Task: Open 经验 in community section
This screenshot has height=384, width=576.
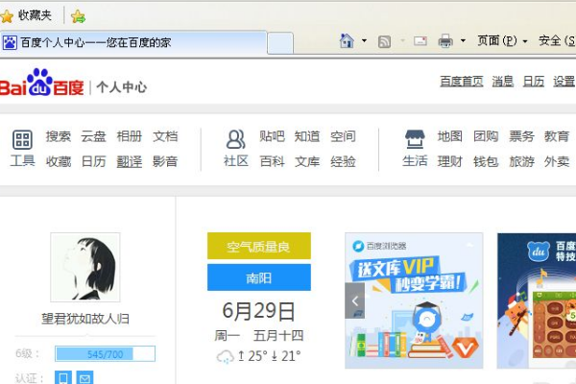Action: tap(343, 161)
